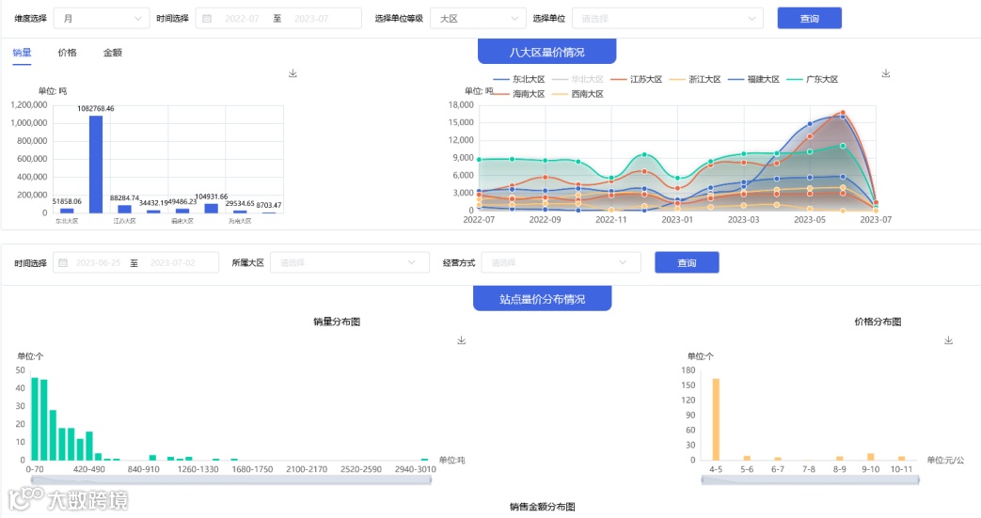
Task: Click the 销量分布图 chart title
Action: click(x=337, y=322)
